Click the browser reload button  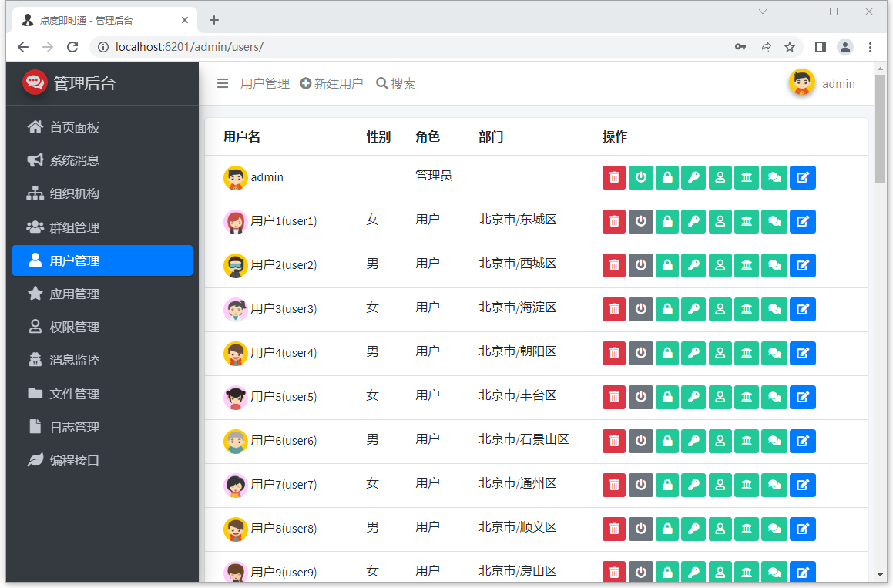tap(72, 47)
